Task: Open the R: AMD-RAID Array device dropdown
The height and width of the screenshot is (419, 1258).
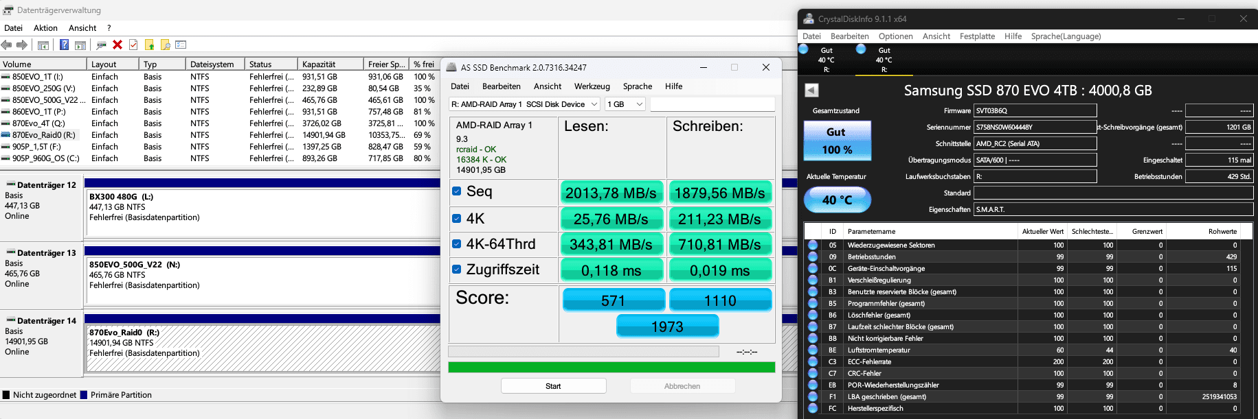Action: tap(525, 104)
